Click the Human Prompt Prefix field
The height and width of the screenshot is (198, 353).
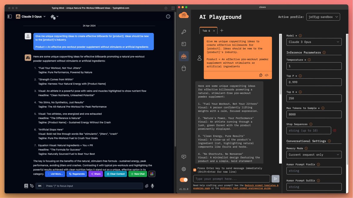[x=314, y=171]
